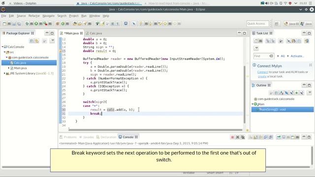Viewport: 315px width, 177px height.
Task: Click Clear Console icon
Action: point(251,137)
